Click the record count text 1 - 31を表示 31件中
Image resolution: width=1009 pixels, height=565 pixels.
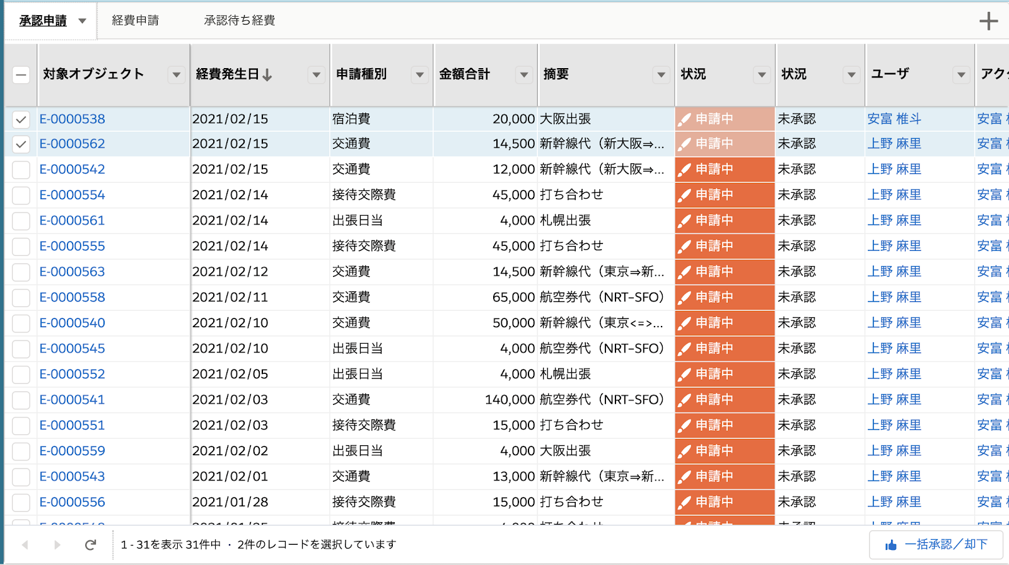point(171,545)
